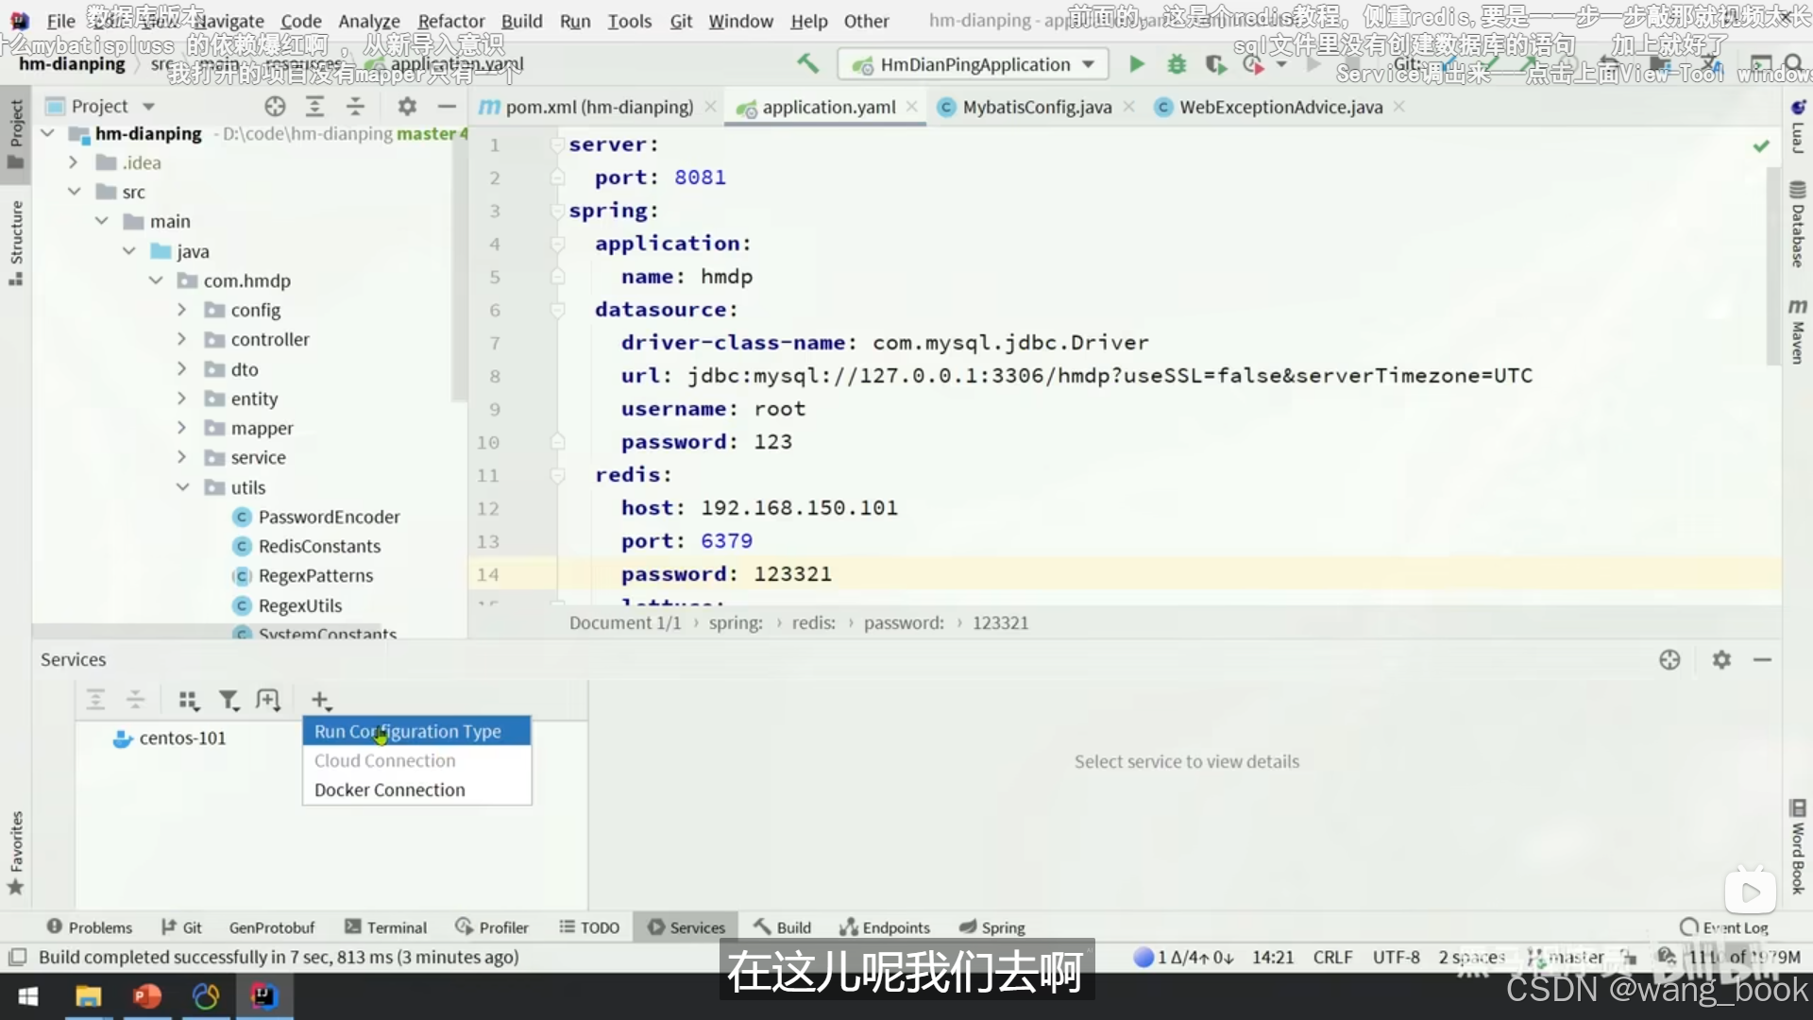Viewport: 1813px width, 1020px height.
Task: Click the Filter icon in Services toolbar
Action: [x=229, y=700]
